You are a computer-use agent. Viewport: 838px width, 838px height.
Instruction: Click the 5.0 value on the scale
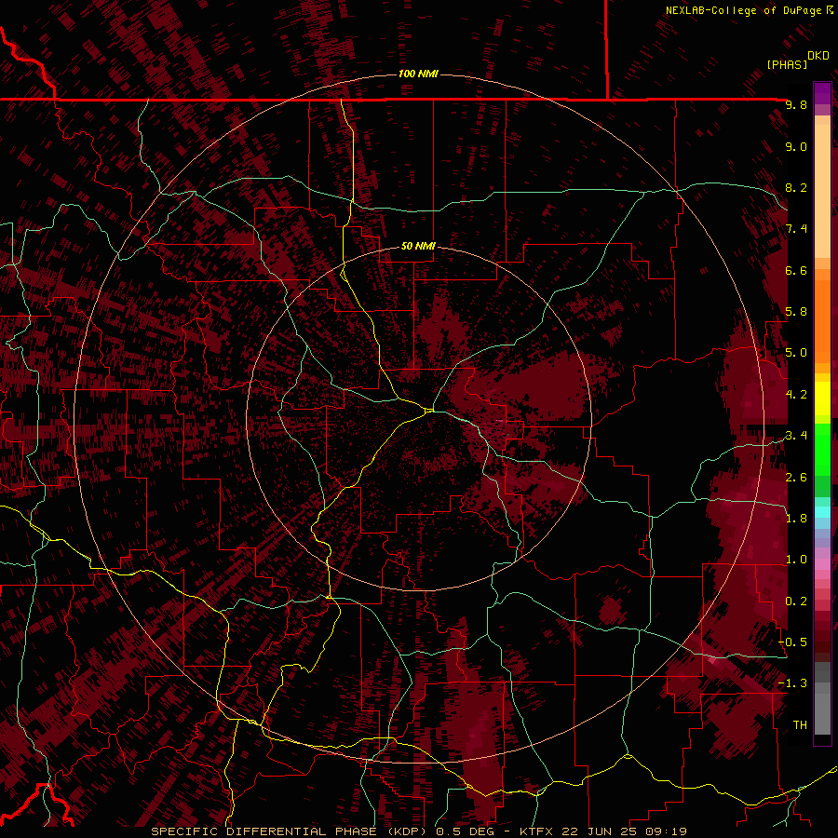coord(796,353)
